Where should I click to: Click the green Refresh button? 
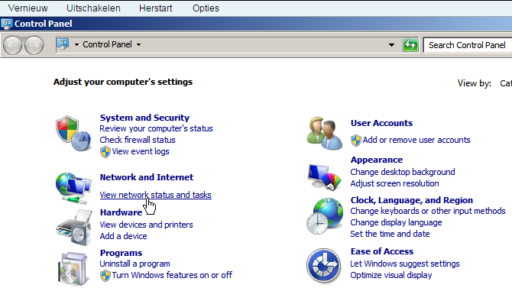point(410,45)
